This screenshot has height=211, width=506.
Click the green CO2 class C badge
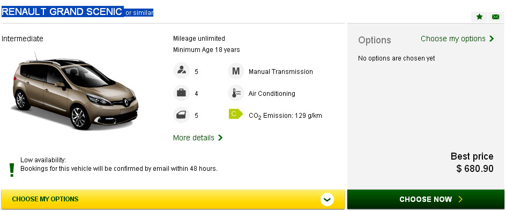point(235,114)
